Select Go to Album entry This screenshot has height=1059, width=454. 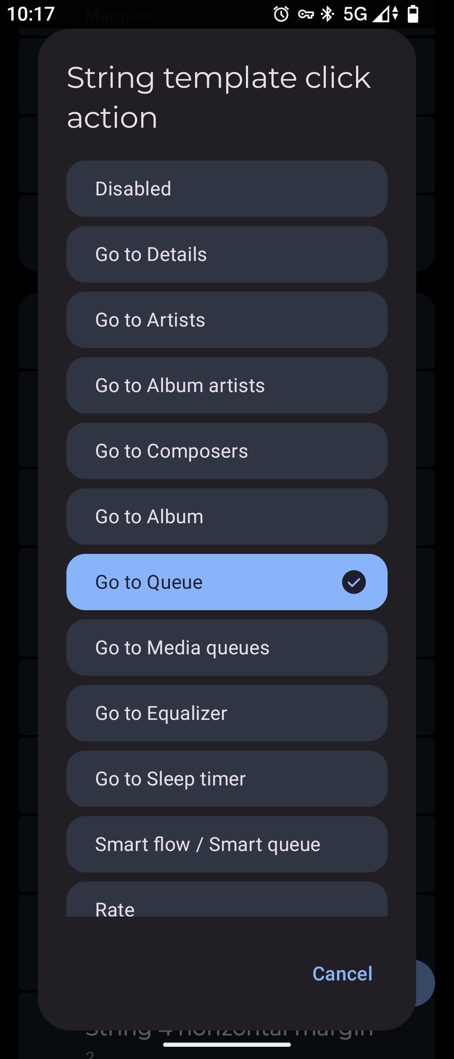pos(227,516)
